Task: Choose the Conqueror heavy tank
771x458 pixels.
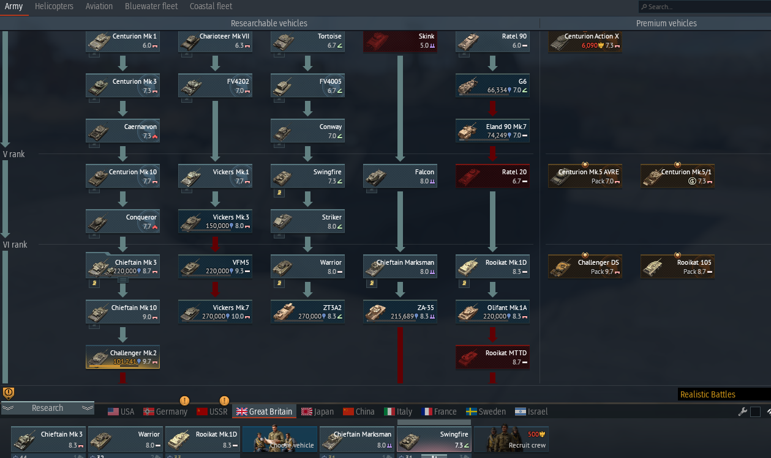Action: point(122,221)
